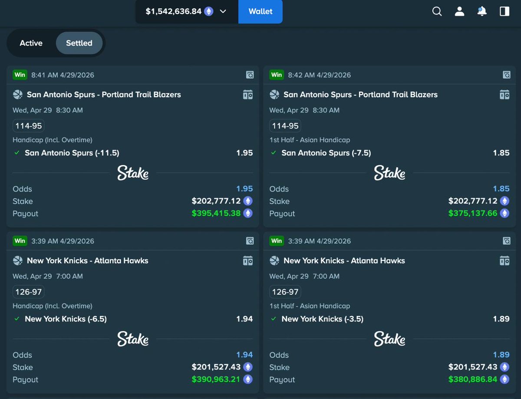Click the Ethereum icon beside $375,137.66 payout

[x=505, y=213]
